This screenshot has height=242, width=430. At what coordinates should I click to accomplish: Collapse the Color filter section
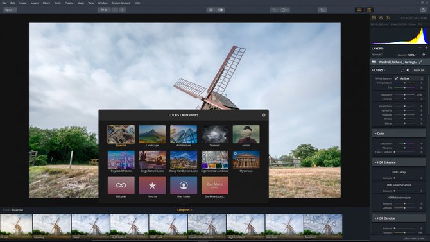(399, 134)
